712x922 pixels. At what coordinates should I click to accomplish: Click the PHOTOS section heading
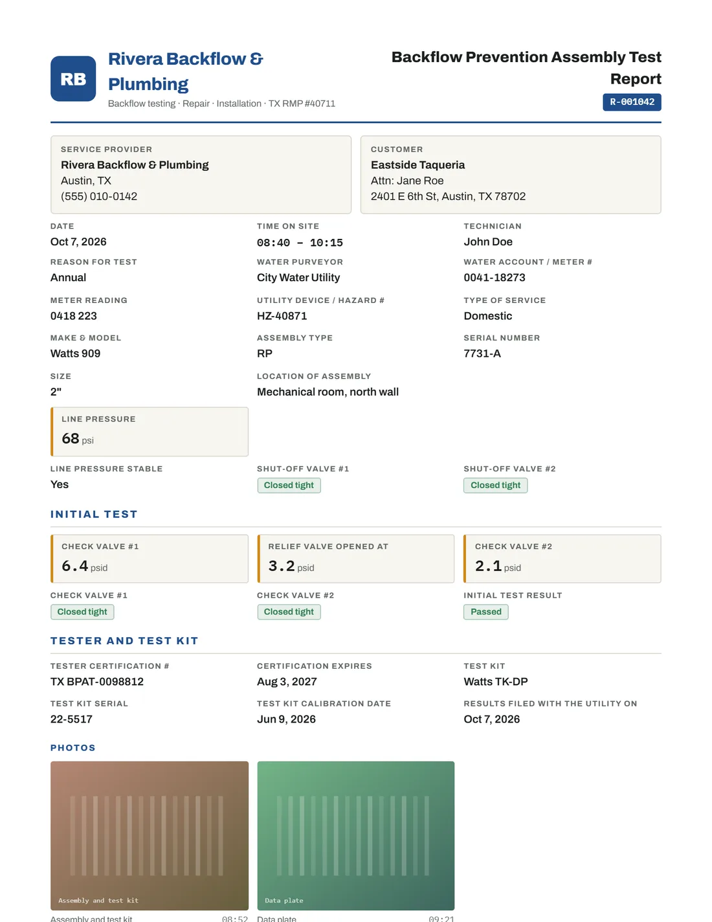point(73,748)
